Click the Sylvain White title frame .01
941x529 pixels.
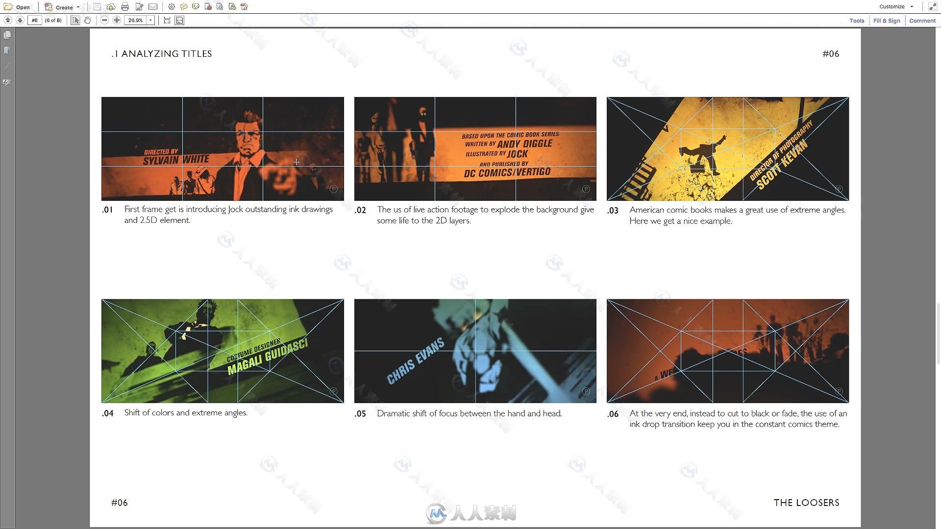tap(223, 149)
